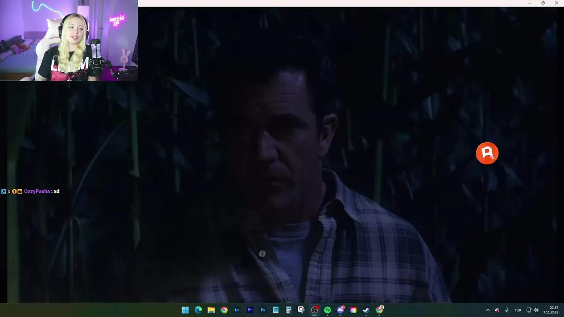The image size is (564, 317).
Task: Show hidden system tray icons
Action: [x=487, y=310]
